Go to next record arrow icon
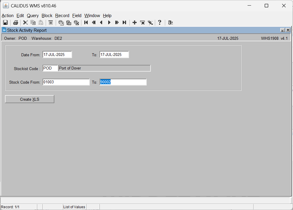The height and width of the screenshot is (210, 293). click(109, 23)
